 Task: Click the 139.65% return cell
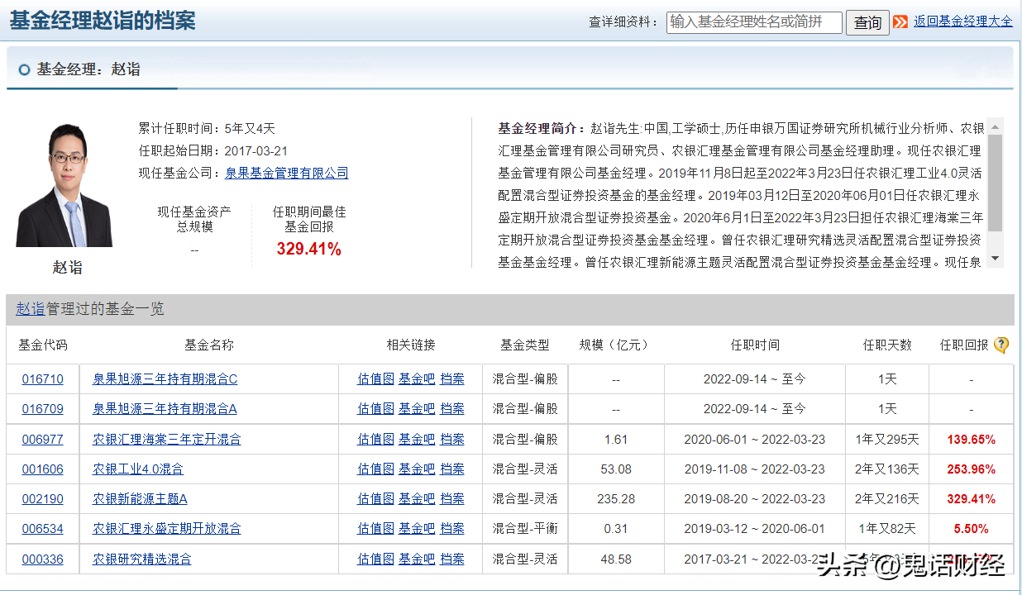[971, 440]
